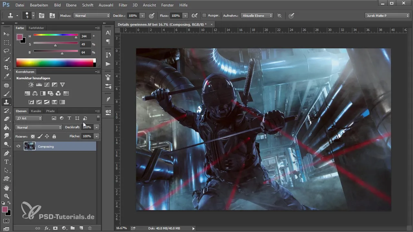Create a new layer
The height and width of the screenshot is (232, 413).
pyautogui.click(x=81, y=228)
